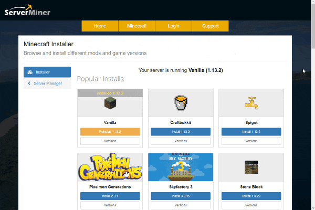
Task: Click the scrollbar down arrow
Action: coord(313,208)
